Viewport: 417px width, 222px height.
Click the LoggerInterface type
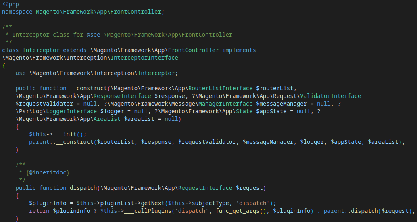click(71, 111)
